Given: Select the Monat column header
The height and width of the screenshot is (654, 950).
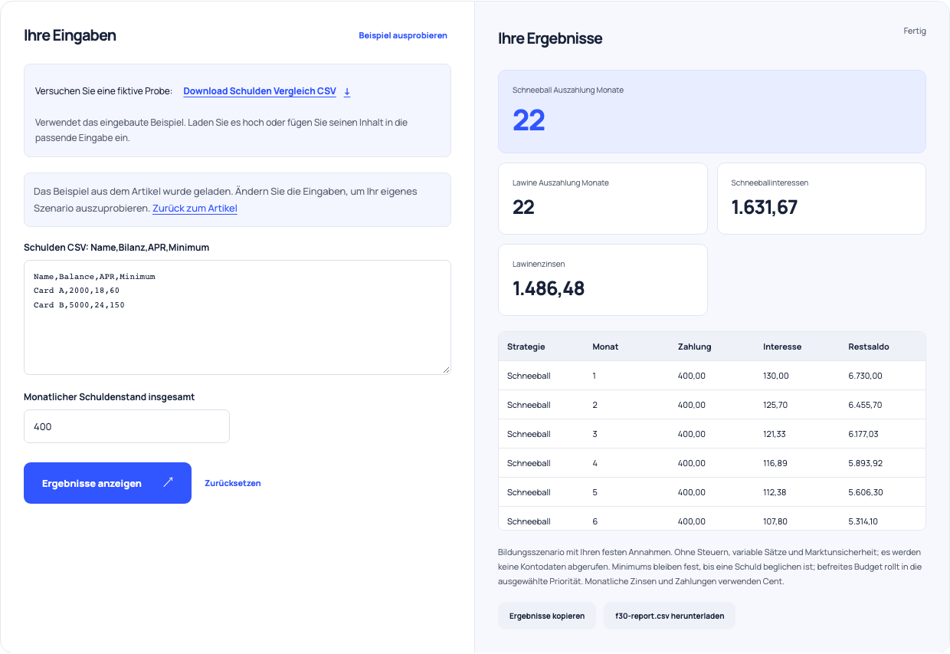Looking at the screenshot, I should (605, 347).
